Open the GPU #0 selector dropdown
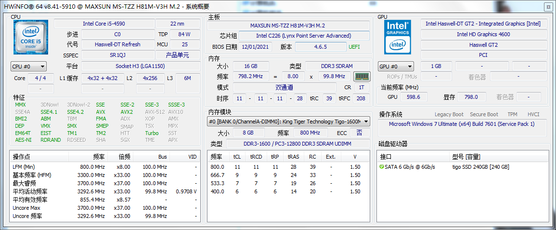Screen dimensions: 556x230 [396, 67]
